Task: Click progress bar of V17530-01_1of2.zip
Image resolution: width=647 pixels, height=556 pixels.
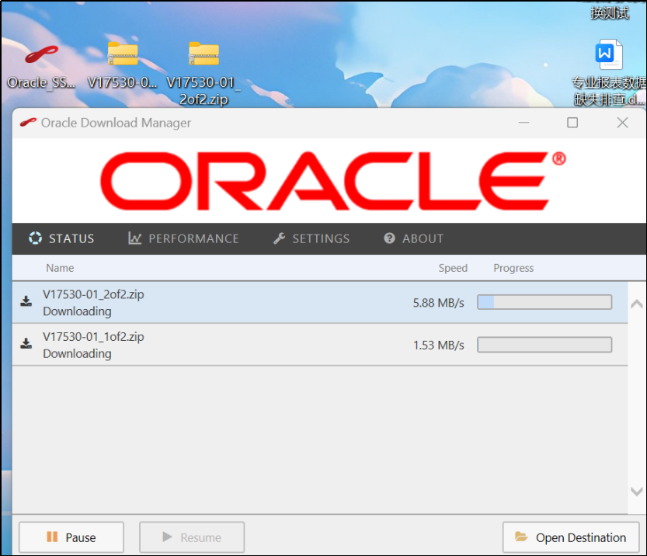Action: pyautogui.click(x=544, y=345)
